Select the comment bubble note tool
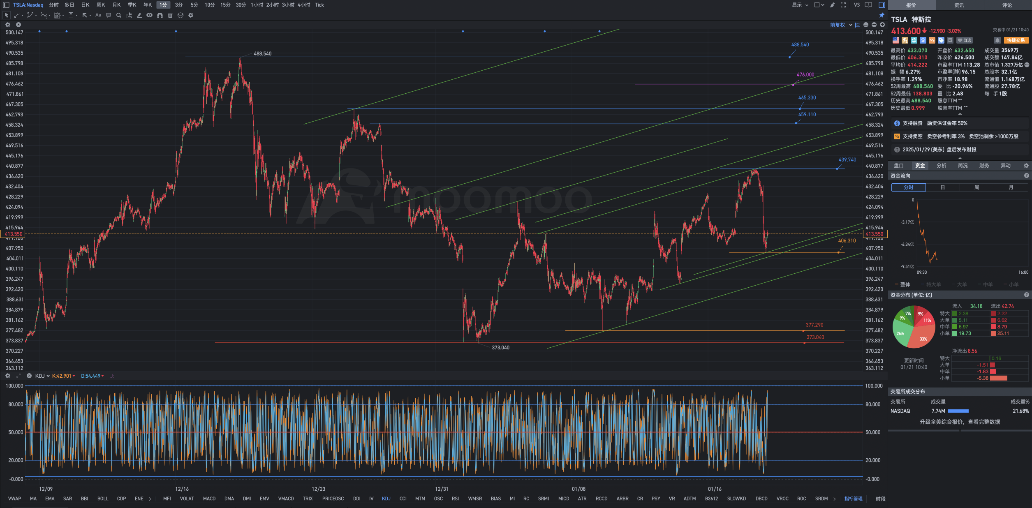The height and width of the screenshot is (508, 1032). [109, 15]
